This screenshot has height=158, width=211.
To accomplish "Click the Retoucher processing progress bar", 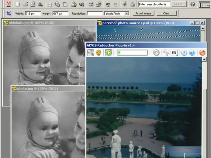I will [132, 53].
